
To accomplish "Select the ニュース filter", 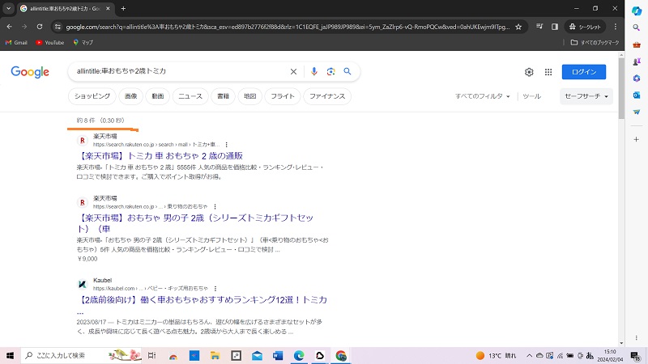I will point(190,96).
